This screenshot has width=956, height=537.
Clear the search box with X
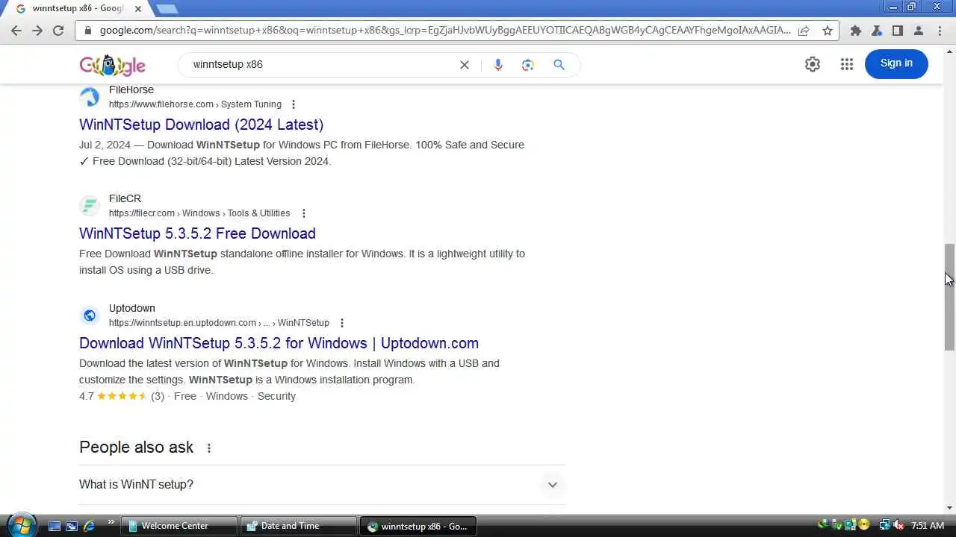(x=465, y=65)
